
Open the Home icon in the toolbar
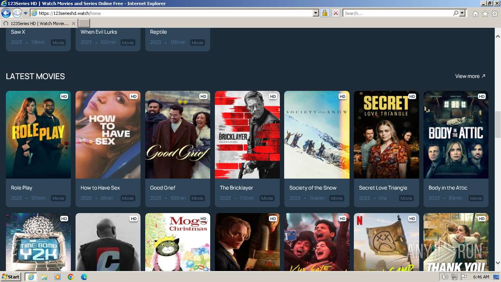(x=475, y=14)
